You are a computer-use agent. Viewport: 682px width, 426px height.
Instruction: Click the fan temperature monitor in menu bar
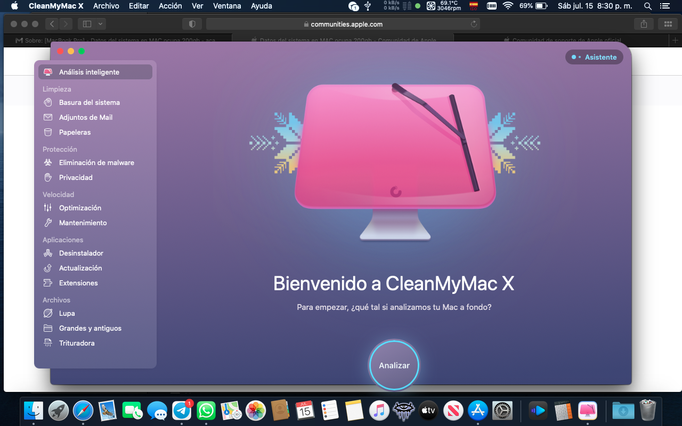coord(443,6)
